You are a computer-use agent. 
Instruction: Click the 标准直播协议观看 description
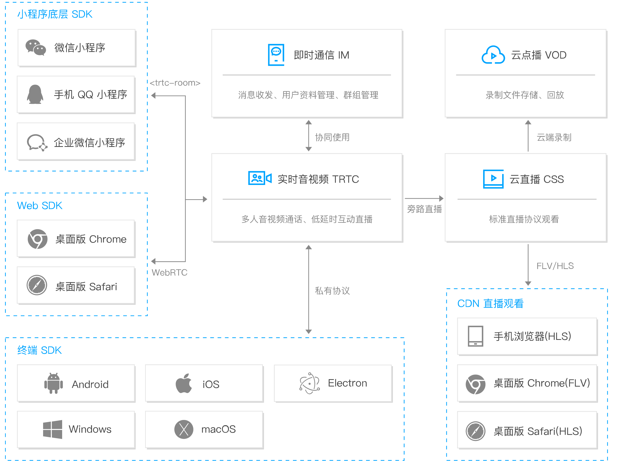pyautogui.click(x=524, y=219)
